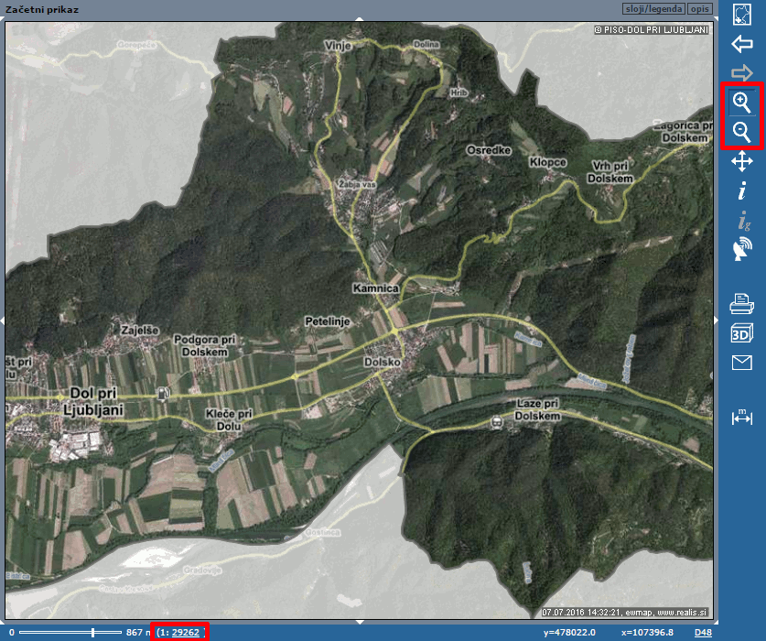Activate the pan map tool
Image resolution: width=766 pixels, height=641 pixels.
[741, 162]
